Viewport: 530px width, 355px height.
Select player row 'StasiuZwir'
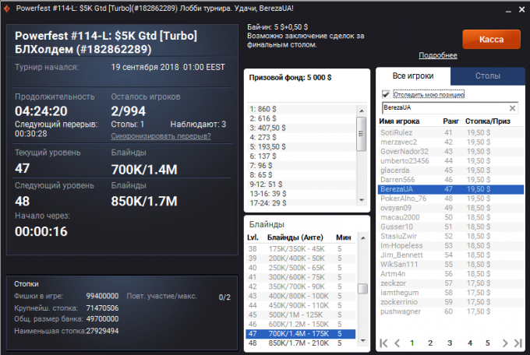click(450, 237)
